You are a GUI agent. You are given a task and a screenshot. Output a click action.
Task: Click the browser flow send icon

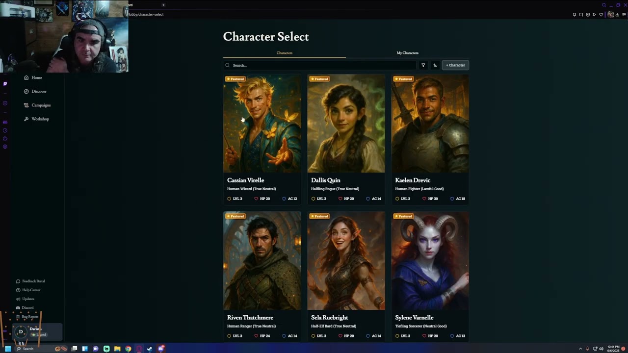pos(594,15)
